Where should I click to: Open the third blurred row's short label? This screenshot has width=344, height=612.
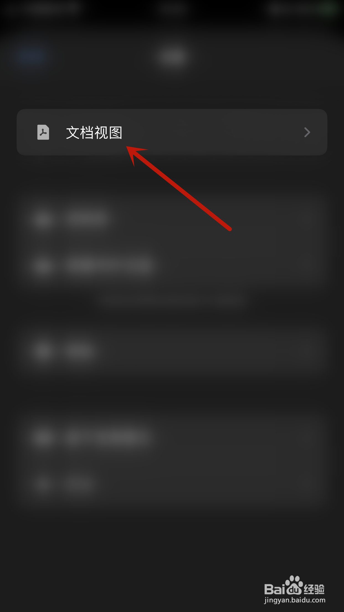[80, 351]
